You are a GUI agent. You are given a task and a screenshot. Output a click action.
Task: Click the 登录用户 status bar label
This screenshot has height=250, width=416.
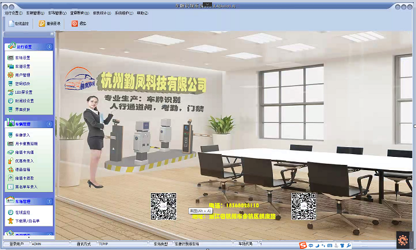17,244
